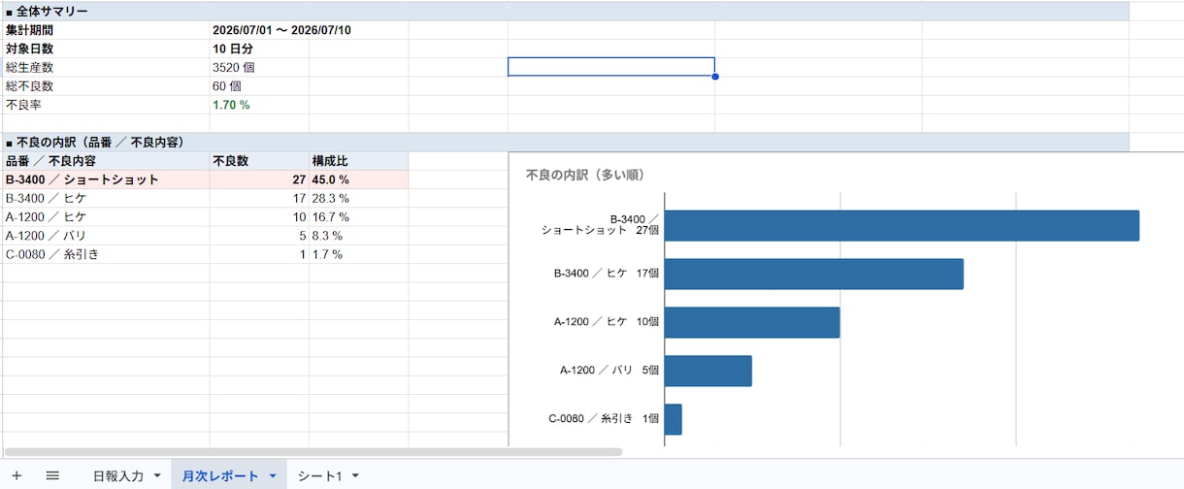Select table cell C-0080 ／ 糸引き
This screenshot has width=1184, height=489.
(105, 254)
